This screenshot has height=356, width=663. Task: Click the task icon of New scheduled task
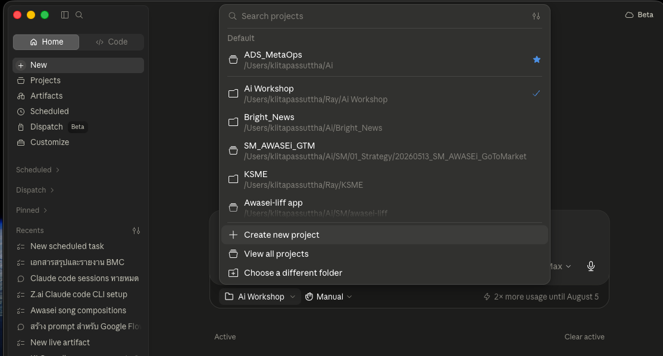click(x=21, y=247)
